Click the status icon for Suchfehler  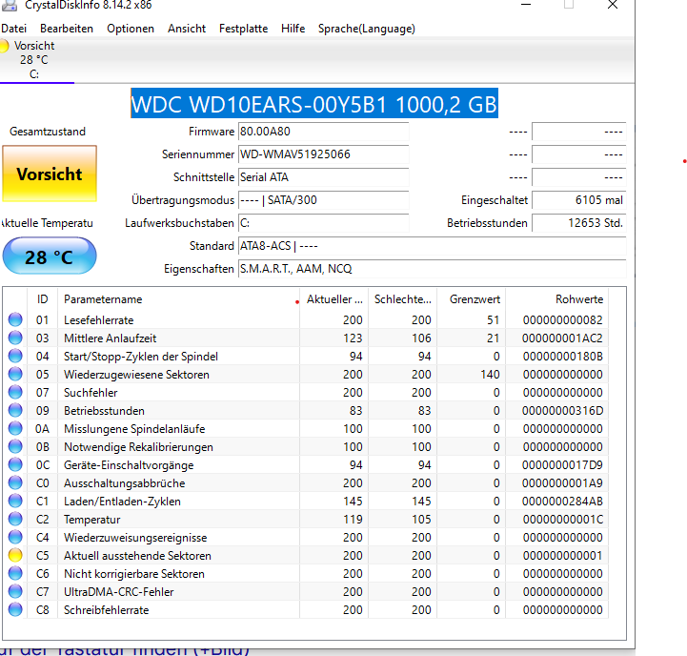(x=15, y=392)
